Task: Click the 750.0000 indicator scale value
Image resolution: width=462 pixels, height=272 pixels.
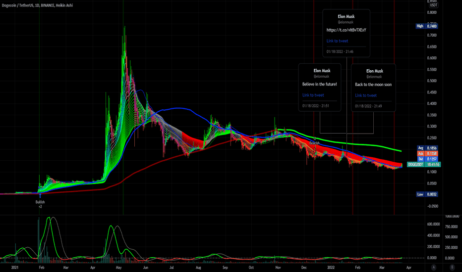Action: 451,227
